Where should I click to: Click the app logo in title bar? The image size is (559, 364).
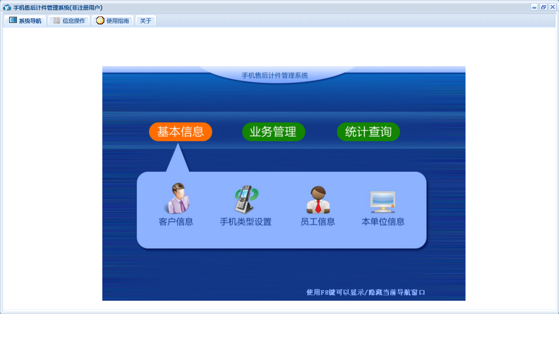coord(7,8)
